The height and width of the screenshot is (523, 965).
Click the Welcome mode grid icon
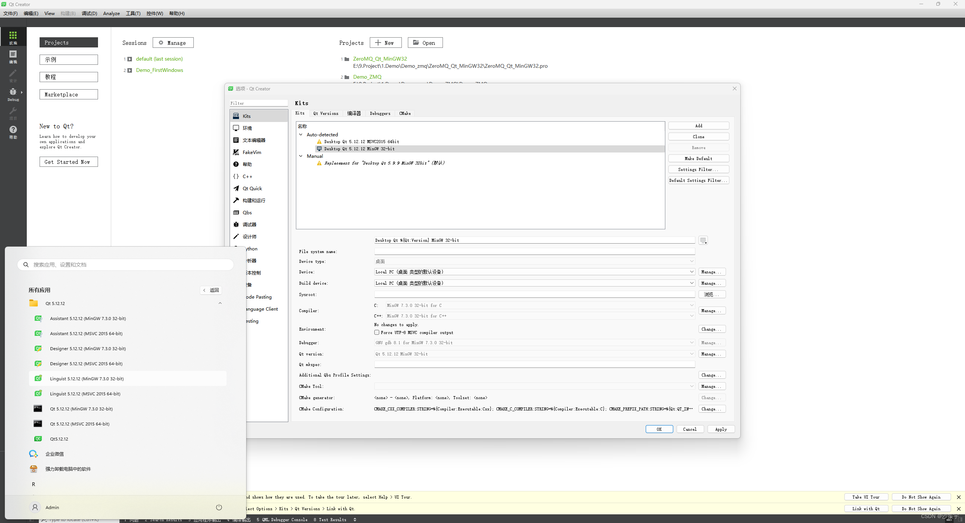coord(13,36)
